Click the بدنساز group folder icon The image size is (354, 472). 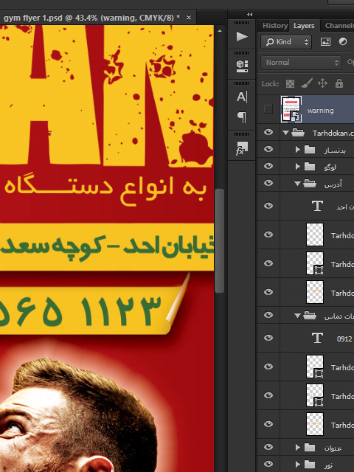click(310, 149)
